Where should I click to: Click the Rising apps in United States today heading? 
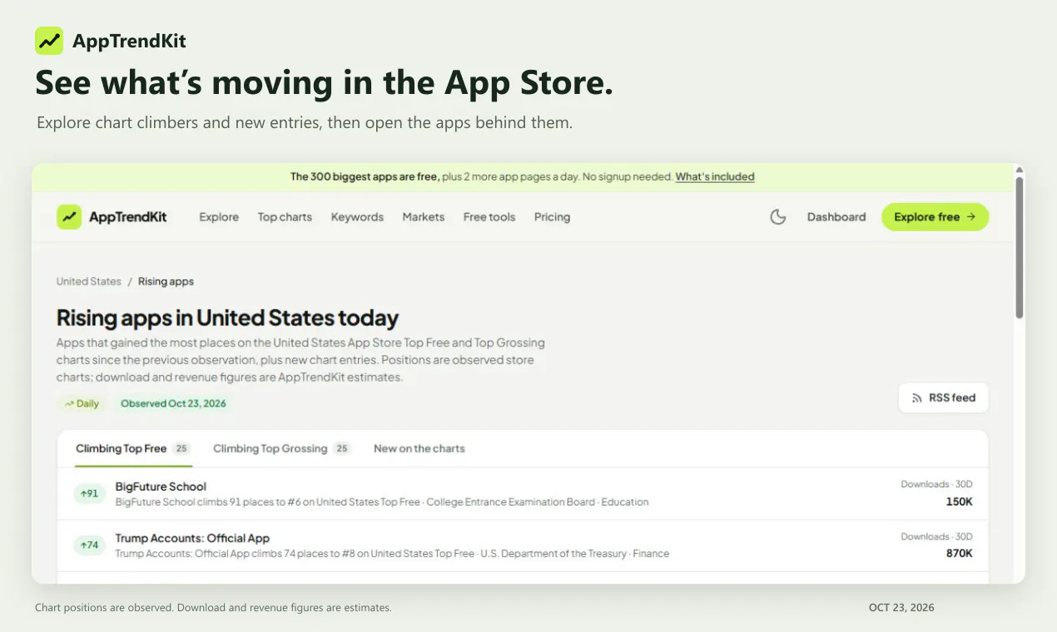click(227, 318)
